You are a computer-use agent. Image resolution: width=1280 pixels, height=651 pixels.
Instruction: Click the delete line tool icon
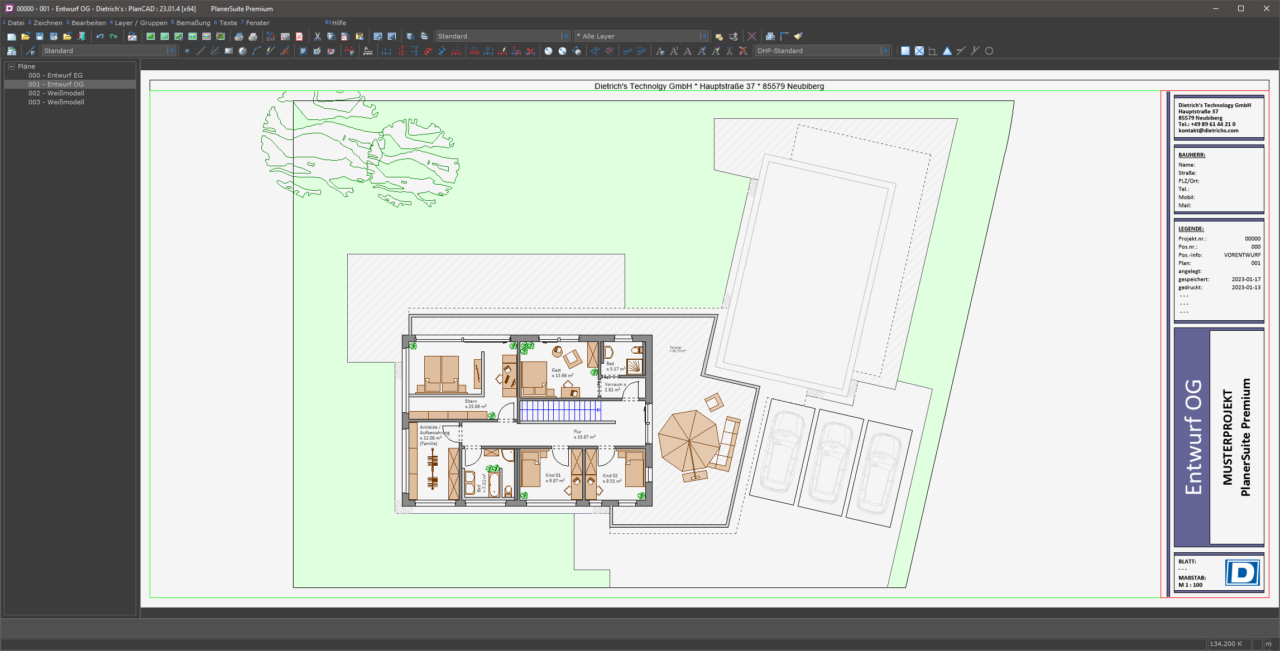285,51
